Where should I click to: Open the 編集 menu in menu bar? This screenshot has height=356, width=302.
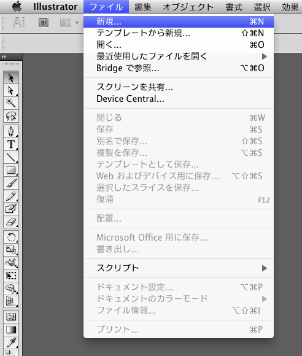(143, 7)
